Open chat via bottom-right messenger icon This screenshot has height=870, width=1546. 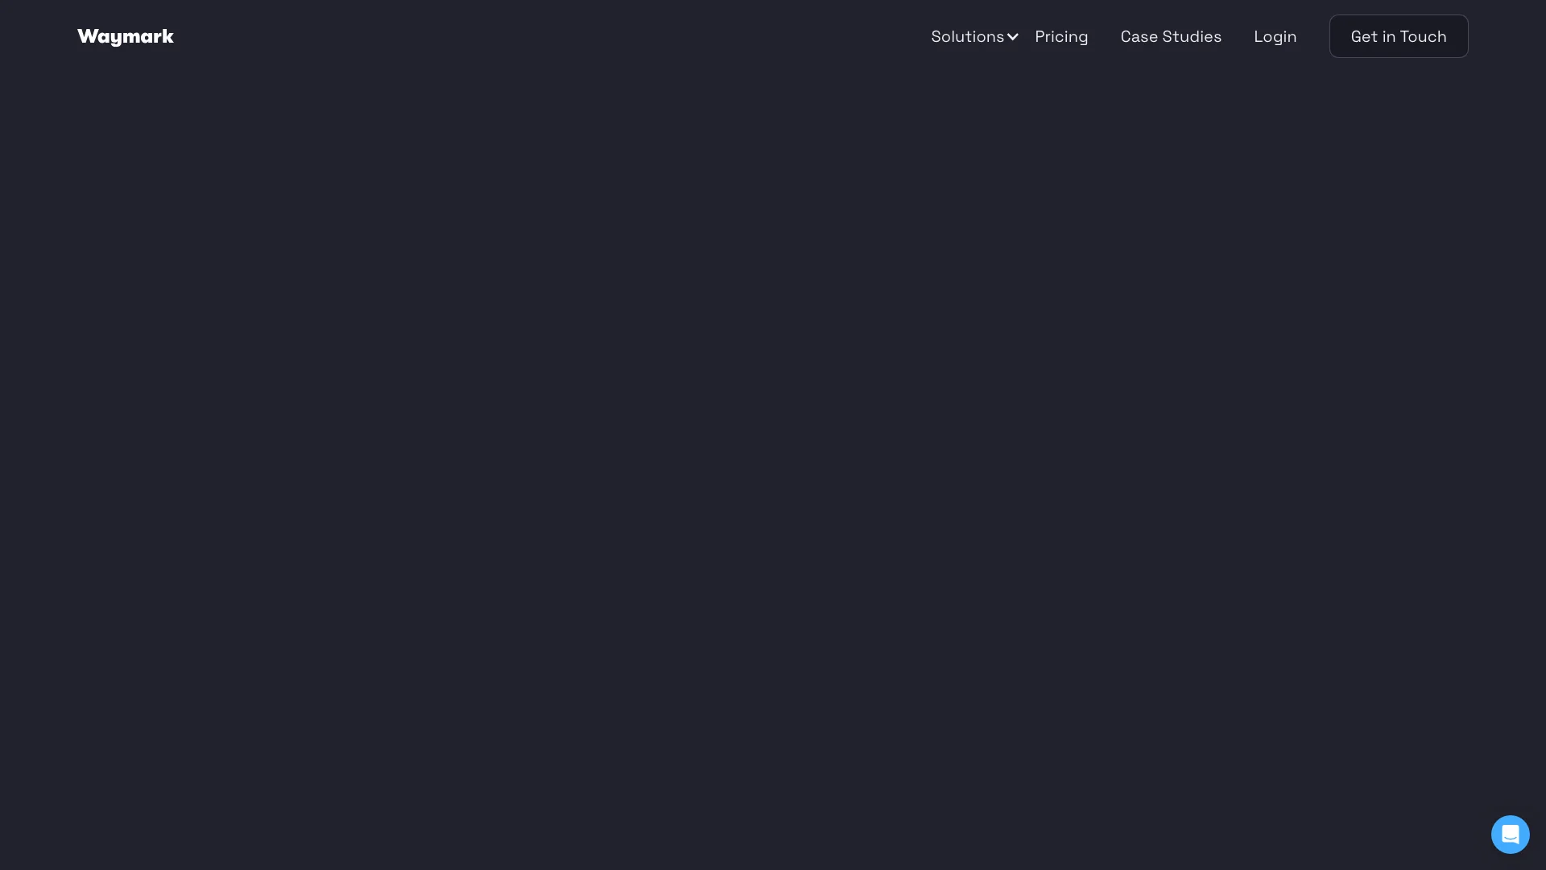coord(1510,834)
